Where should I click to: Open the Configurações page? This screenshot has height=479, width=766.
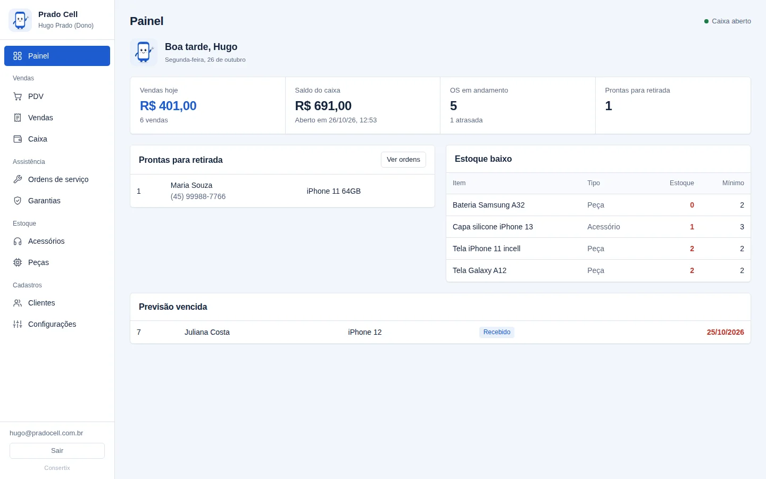[57, 324]
